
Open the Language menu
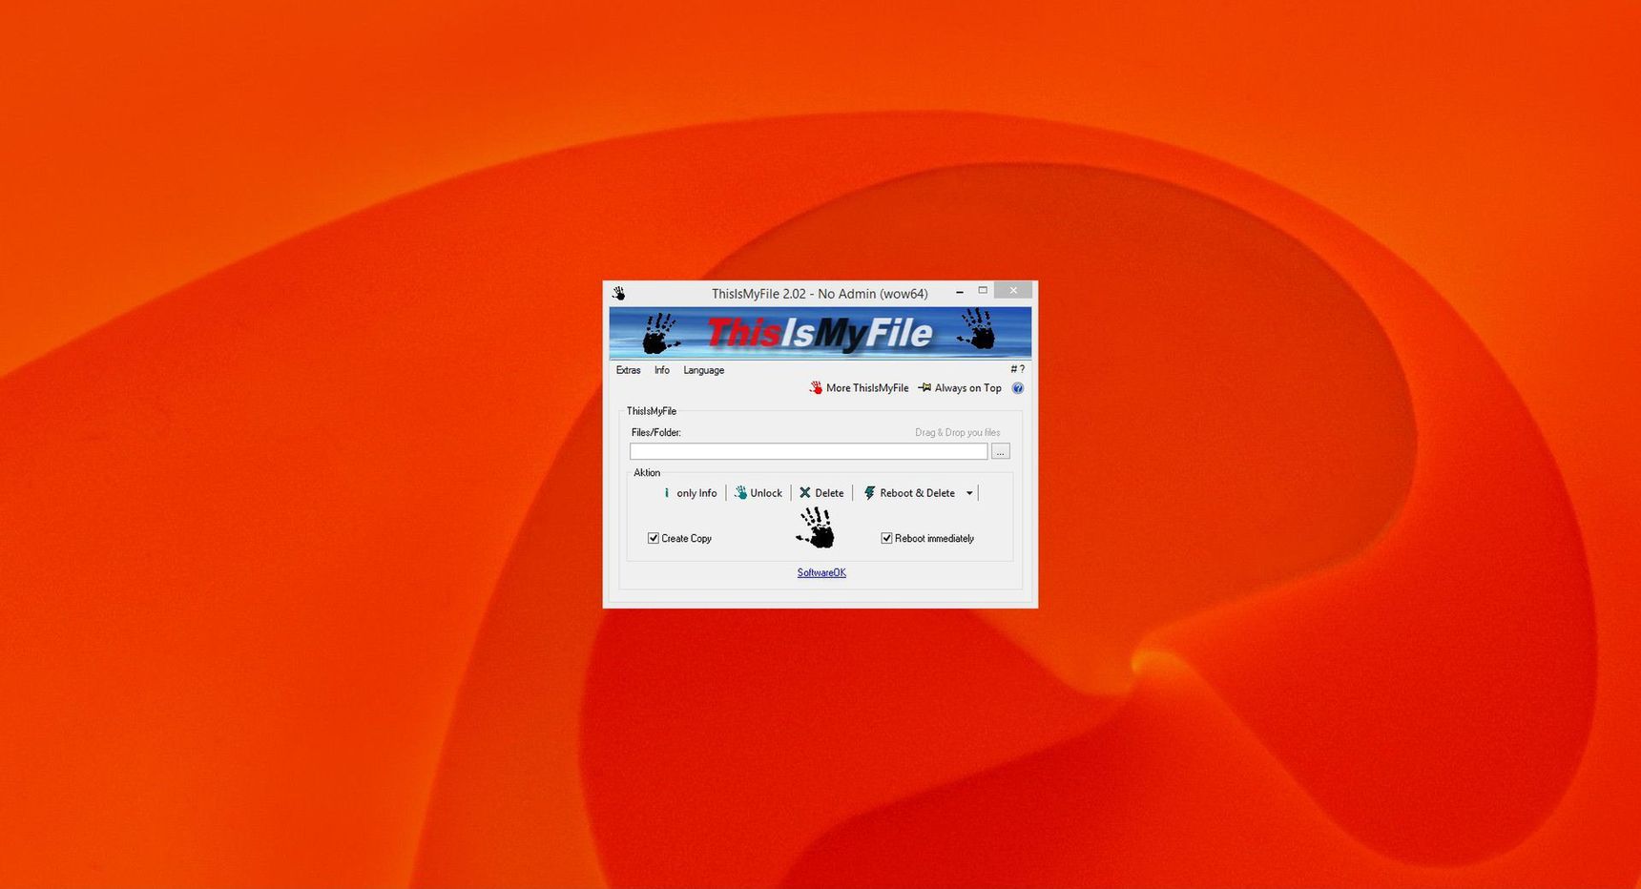(703, 370)
